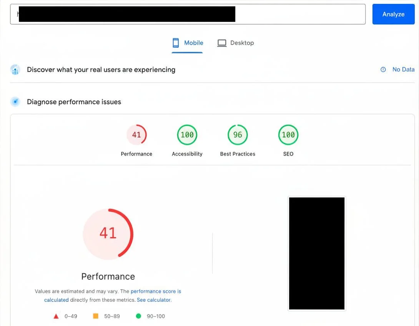Screen dimensions: 419x326
Task: Click the page screenshot thumbnail
Action: pyautogui.click(x=316, y=253)
